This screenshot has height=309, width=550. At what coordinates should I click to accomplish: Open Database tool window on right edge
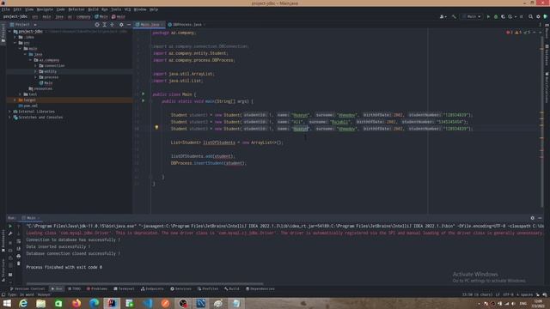(547, 55)
